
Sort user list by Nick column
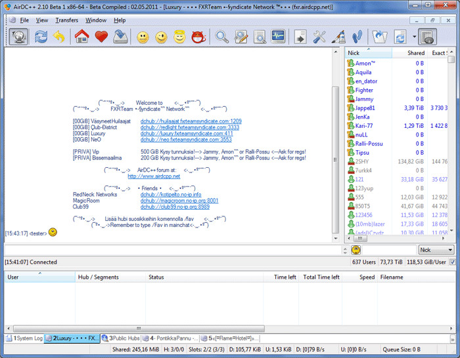point(369,53)
